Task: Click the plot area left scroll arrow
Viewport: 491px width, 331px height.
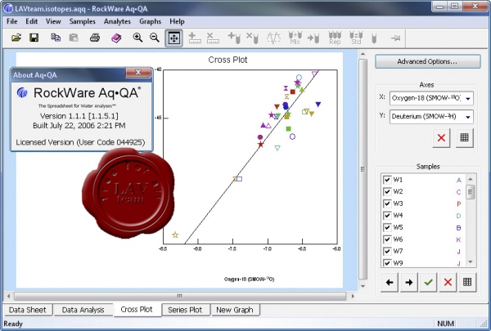Action: (8, 296)
